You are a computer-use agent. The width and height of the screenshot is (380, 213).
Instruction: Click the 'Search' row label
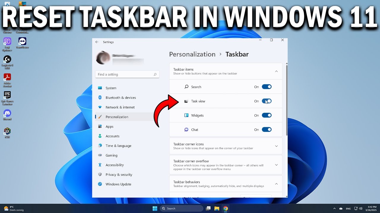[x=196, y=87]
